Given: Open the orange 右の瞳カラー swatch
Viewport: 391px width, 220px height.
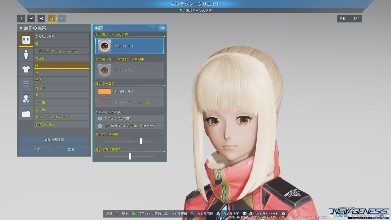Looking at the screenshot, I should point(104,92).
